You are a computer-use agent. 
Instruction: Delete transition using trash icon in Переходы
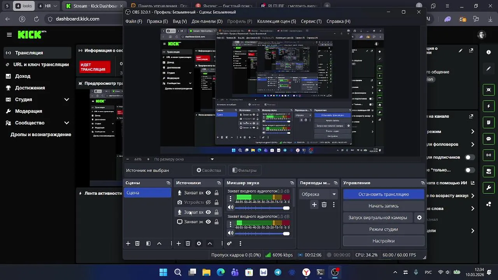(x=324, y=205)
